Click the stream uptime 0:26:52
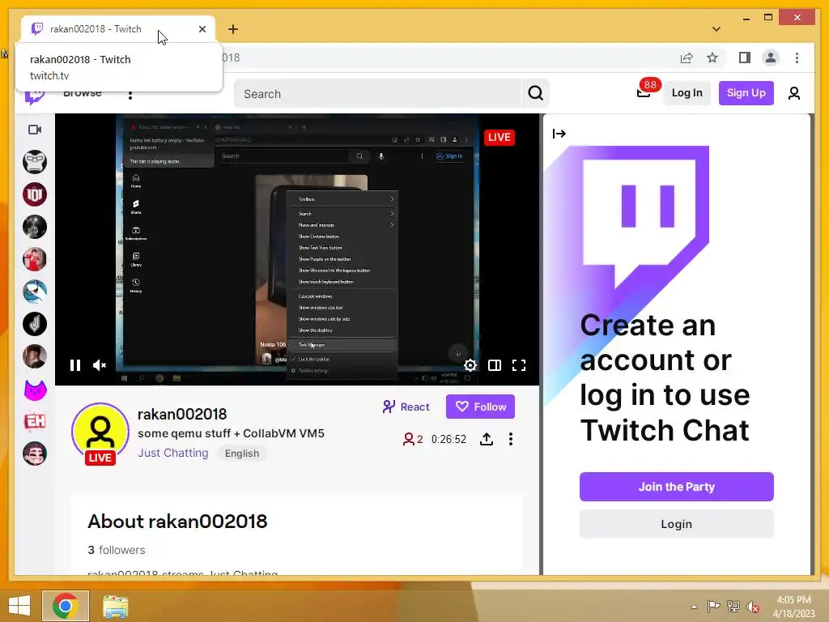Screen dimensions: 829x622 point(449,440)
